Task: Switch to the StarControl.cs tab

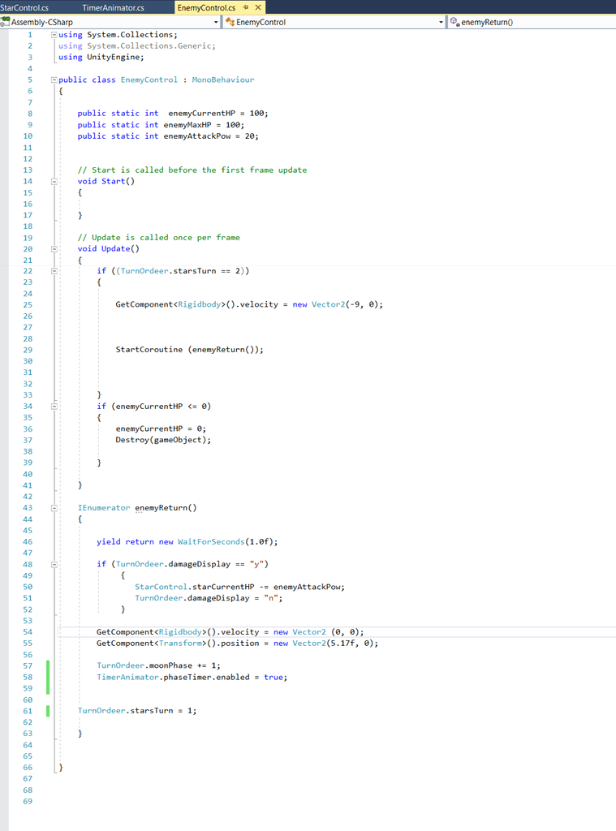Action: click(x=24, y=7)
